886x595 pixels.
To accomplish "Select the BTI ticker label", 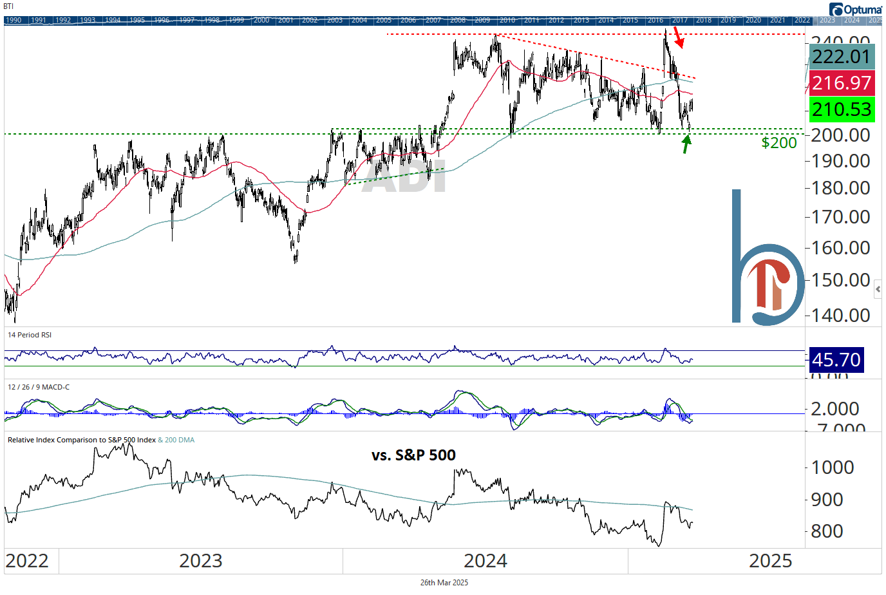I will tap(9, 6).
